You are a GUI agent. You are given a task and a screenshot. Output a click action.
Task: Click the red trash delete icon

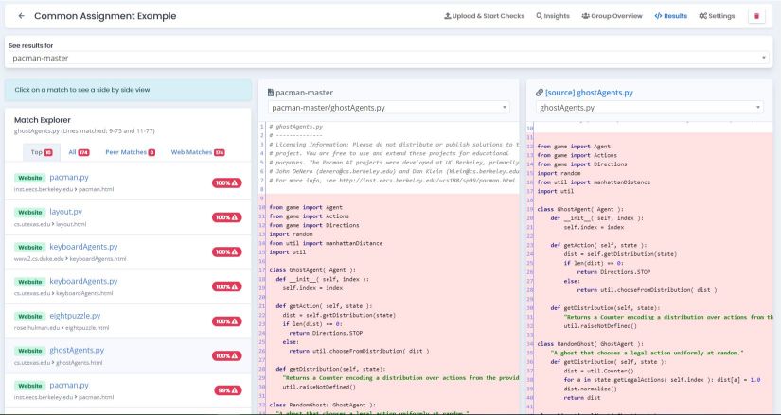click(756, 16)
